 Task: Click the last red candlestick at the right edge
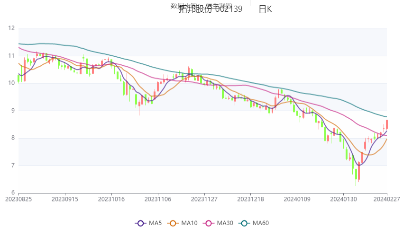[387, 124]
